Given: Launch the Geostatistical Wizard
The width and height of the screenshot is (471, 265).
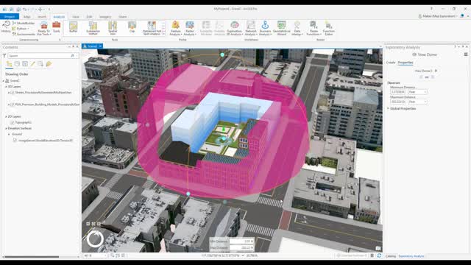Looking at the screenshot, I should 281,28.
